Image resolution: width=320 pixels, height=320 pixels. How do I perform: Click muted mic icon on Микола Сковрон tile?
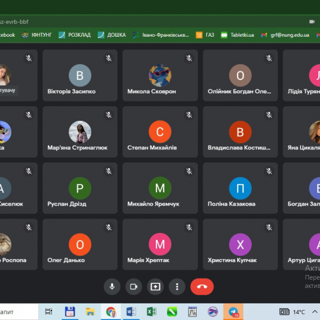[x=189, y=58]
